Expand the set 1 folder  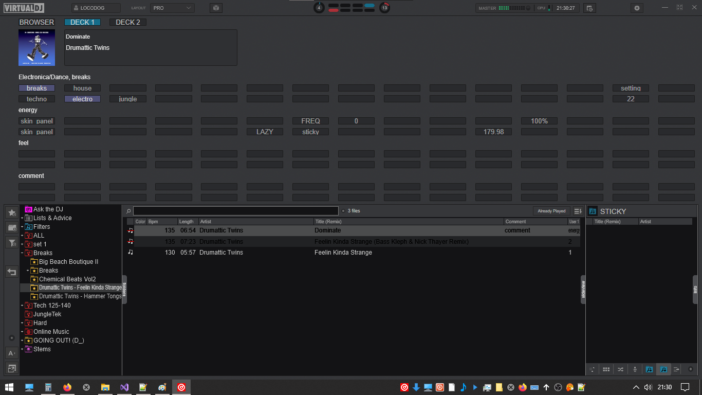click(22, 244)
